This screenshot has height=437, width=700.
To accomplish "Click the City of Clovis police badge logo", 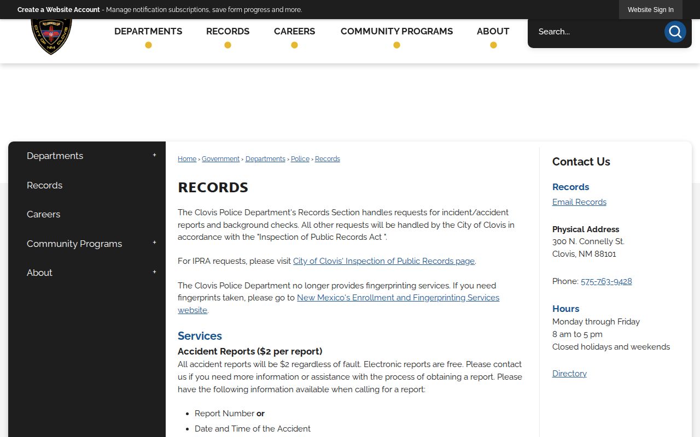I will 51,36.
